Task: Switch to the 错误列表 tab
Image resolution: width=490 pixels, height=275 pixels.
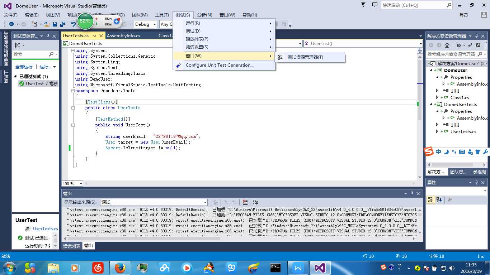Action: click(72, 246)
